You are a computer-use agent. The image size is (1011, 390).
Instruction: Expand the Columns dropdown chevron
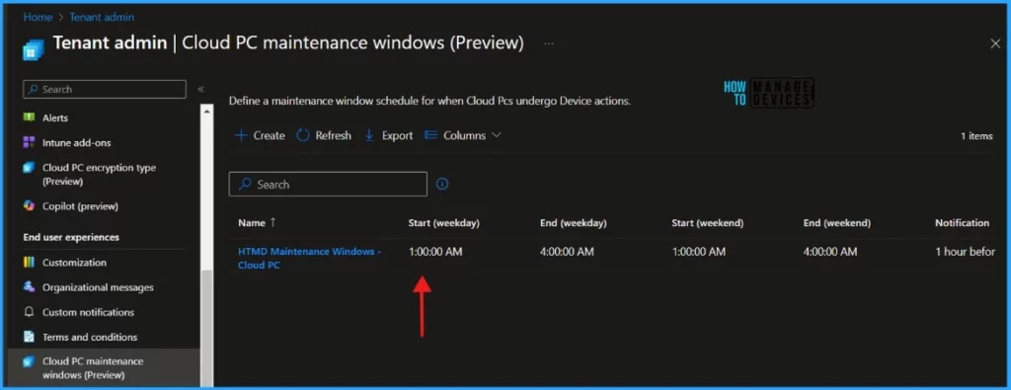[496, 135]
